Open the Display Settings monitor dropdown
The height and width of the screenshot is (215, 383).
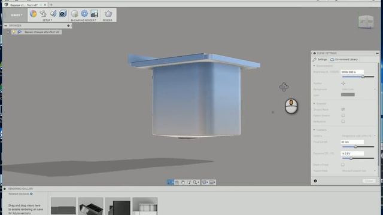pyautogui.click(x=205, y=182)
